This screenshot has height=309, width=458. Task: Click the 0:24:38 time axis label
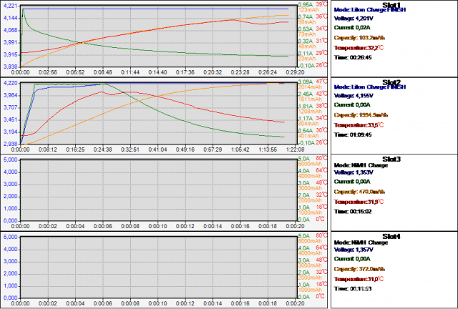[103, 149]
